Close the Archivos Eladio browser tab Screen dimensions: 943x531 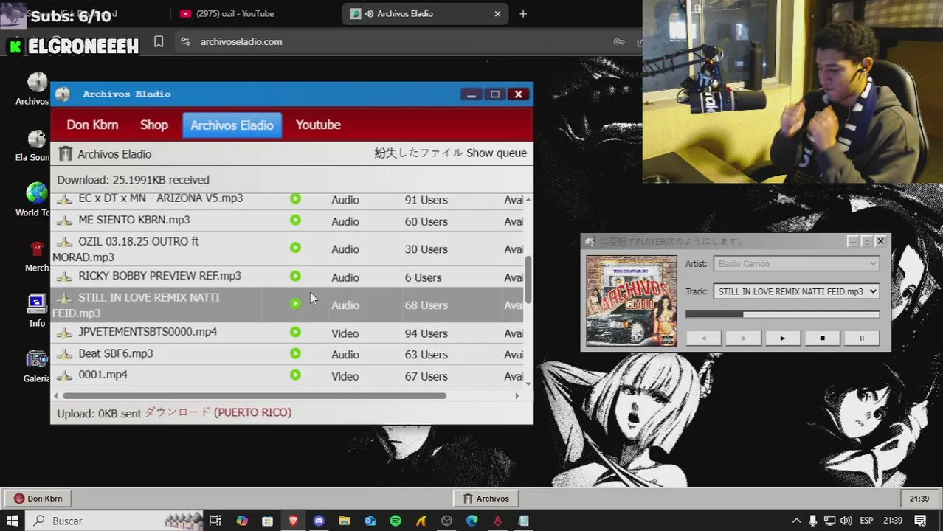coord(497,13)
